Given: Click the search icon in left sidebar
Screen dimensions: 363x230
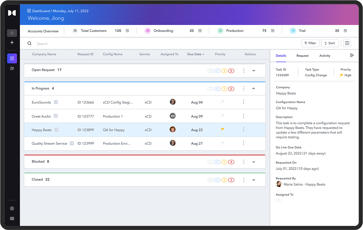Looking at the screenshot, I should pos(12,33).
